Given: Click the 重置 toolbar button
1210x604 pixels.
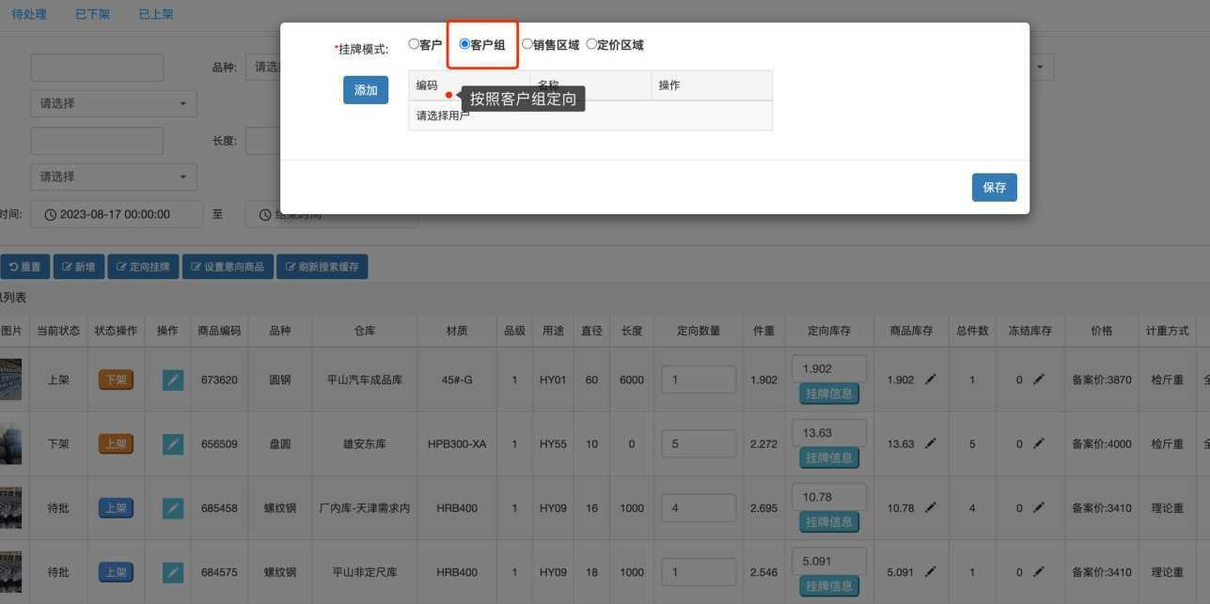Looking at the screenshot, I should (x=24, y=267).
